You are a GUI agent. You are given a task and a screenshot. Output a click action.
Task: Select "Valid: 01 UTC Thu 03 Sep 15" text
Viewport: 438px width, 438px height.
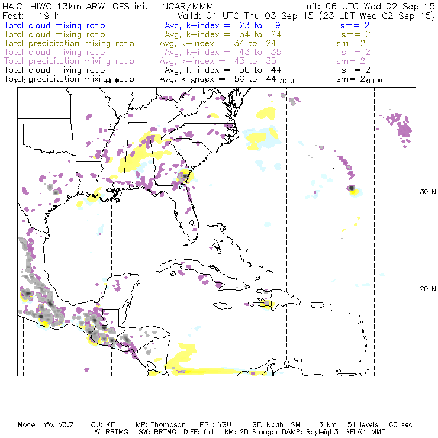[246, 16]
